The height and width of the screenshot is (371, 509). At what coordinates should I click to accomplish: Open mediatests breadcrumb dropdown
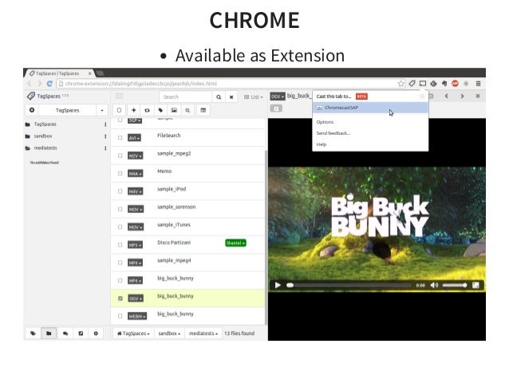point(203,334)
